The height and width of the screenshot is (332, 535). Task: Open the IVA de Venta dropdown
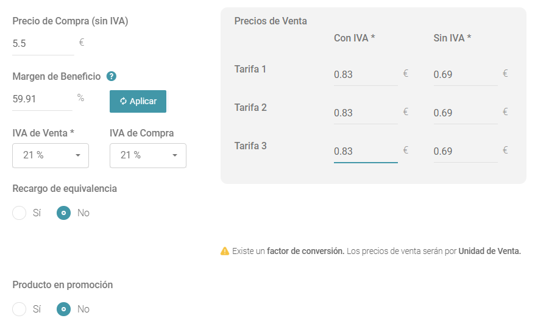coord(51,155)
